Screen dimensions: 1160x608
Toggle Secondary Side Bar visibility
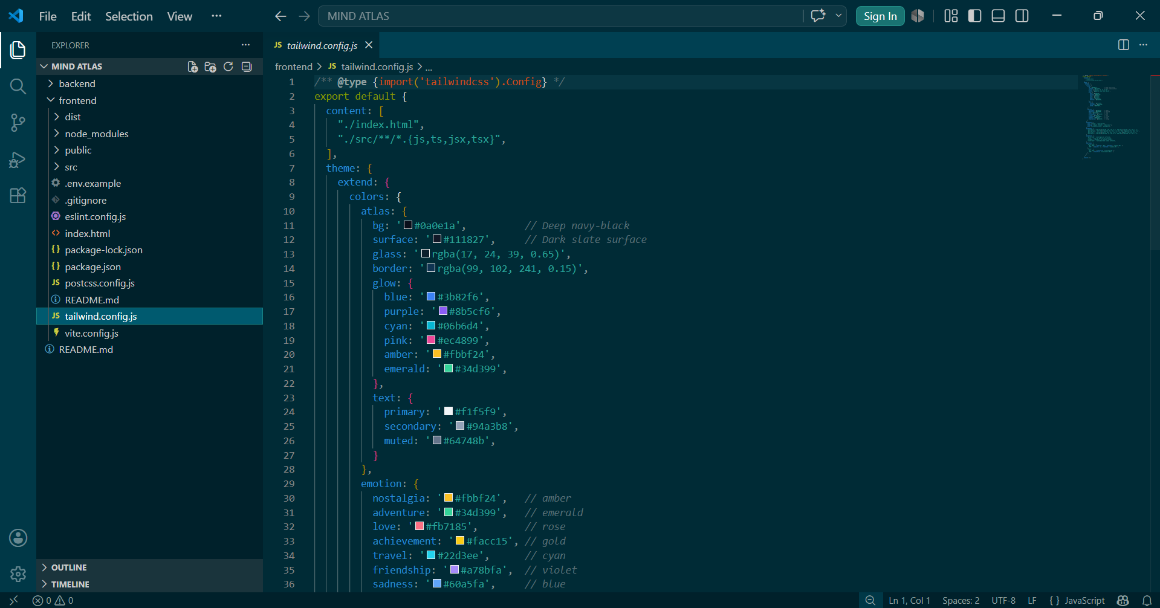[1022, 16]
